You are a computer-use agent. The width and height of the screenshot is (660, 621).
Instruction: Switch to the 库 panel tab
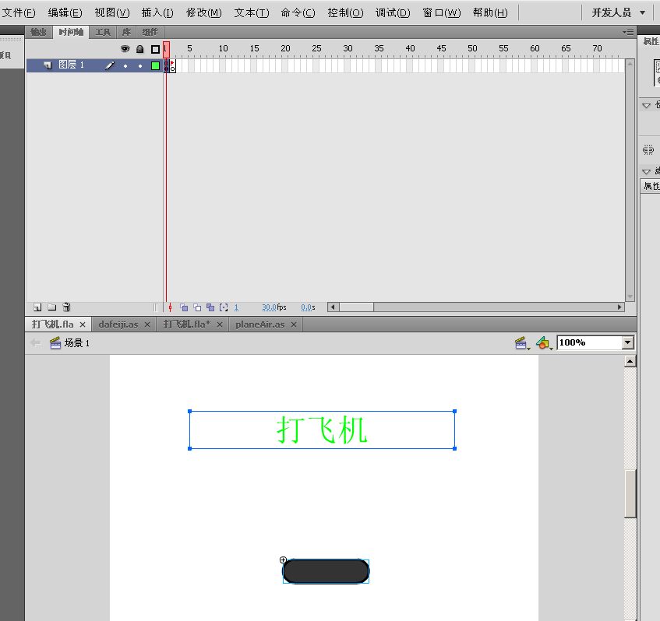point(126,33)
